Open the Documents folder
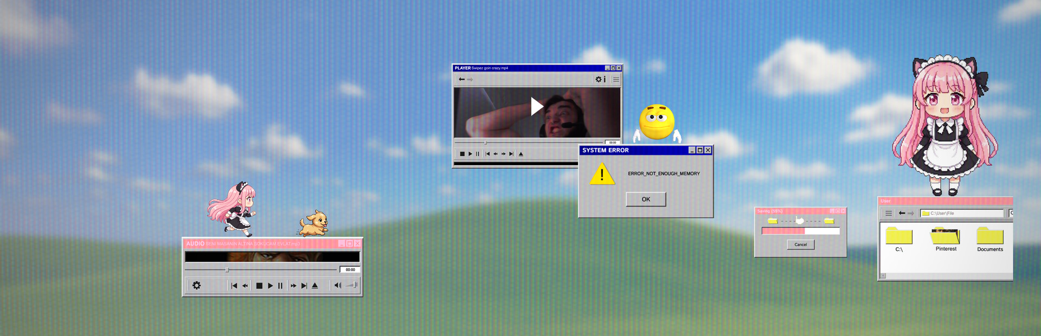This screenshot has width=1041, height=336. [x=990, y=239]
